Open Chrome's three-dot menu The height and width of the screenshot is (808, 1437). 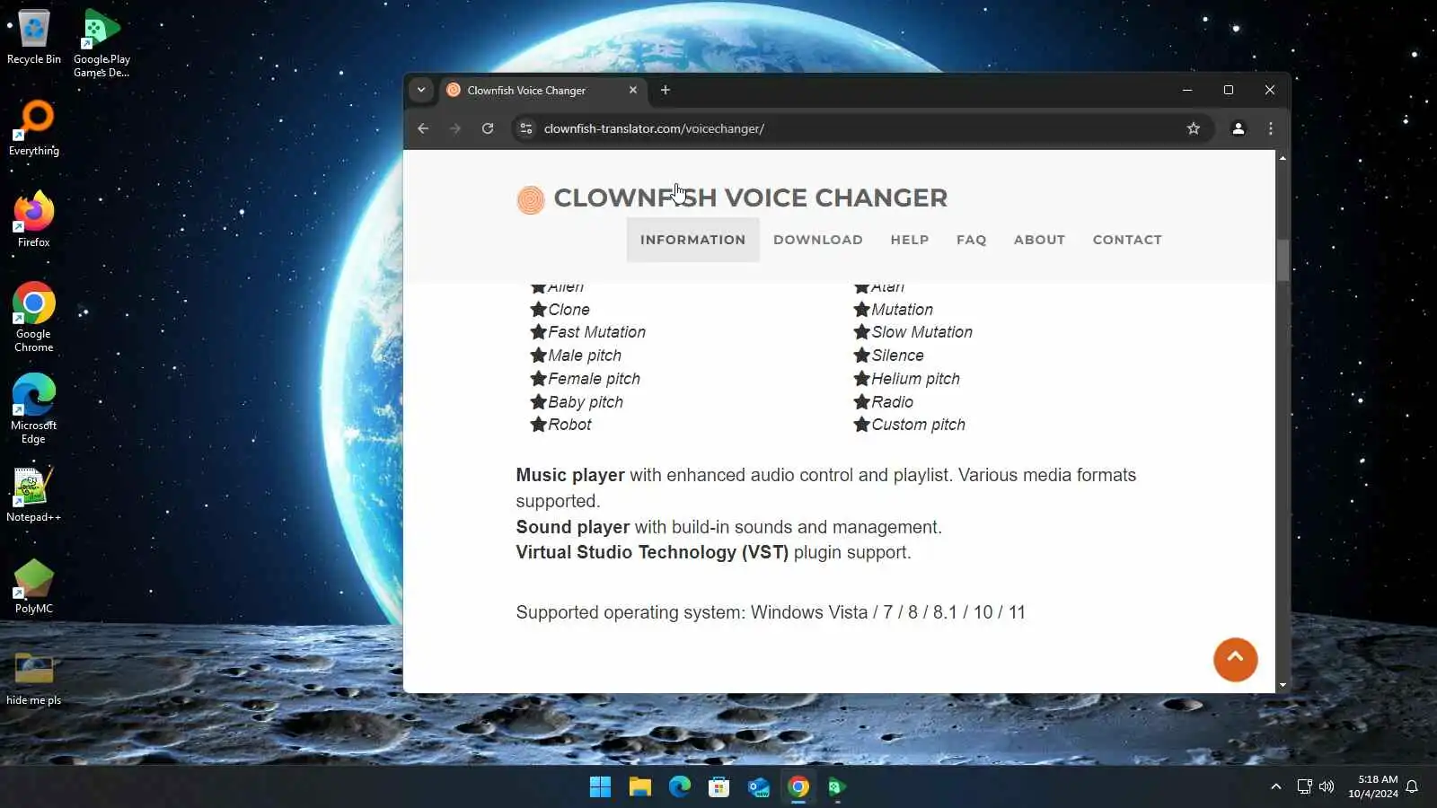[x=1271, y=128]
